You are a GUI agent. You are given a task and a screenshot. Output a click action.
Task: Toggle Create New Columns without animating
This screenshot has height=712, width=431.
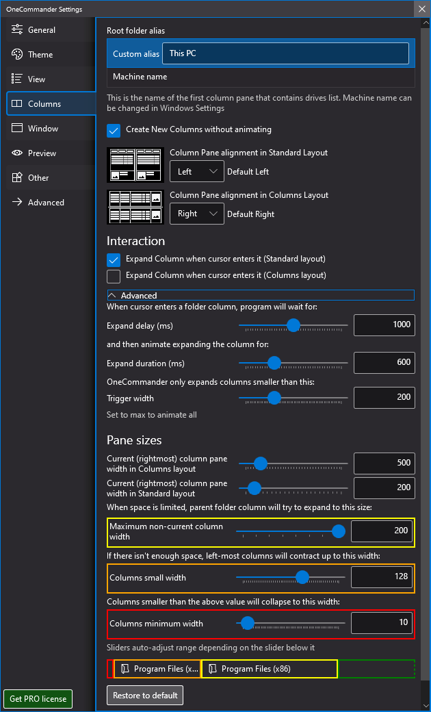tap(114, 129)
